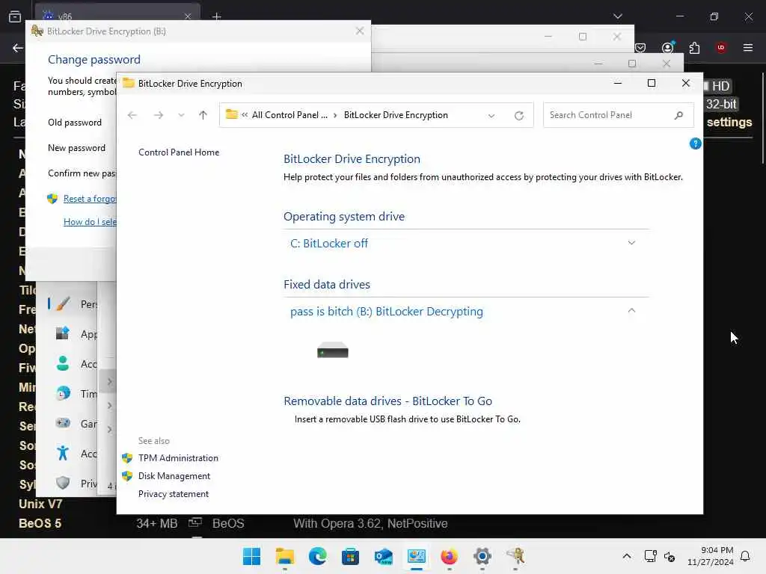This screenshot has width=766, height=574.
Task: Open TPM Administration link
Action: pyautogui.click(x=178, y=458)
